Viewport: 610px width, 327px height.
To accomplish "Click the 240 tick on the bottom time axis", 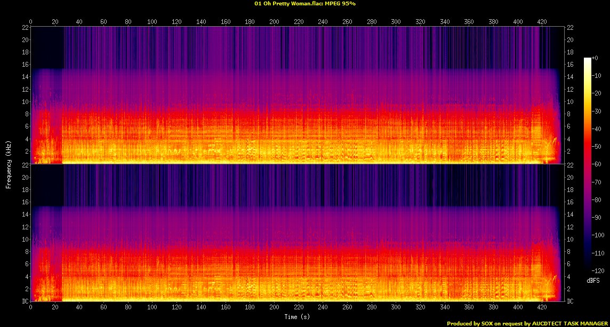I will click(323, 308).
